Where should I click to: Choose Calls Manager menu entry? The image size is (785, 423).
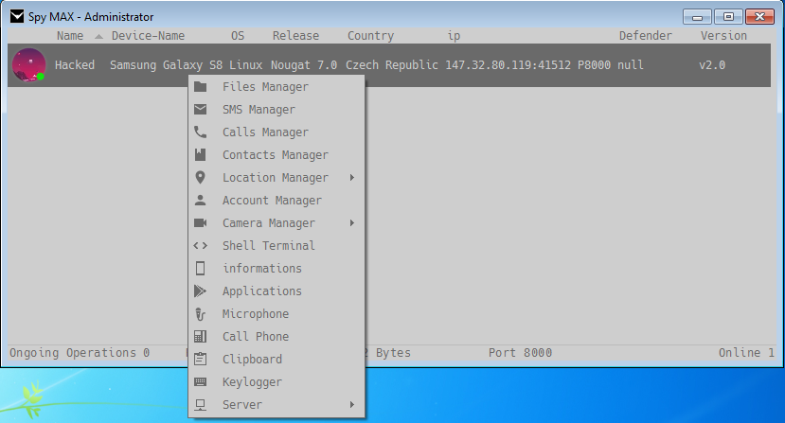277,132
